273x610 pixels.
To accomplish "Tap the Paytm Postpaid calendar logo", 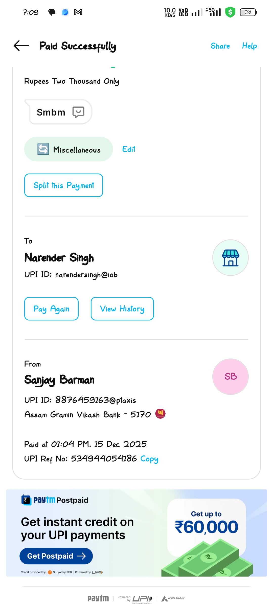I will click(26, 500).
